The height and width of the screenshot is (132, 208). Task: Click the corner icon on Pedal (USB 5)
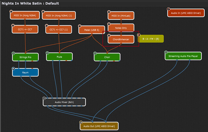coord(80,26)
